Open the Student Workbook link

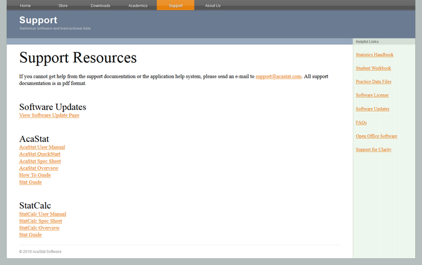point(373,68)
